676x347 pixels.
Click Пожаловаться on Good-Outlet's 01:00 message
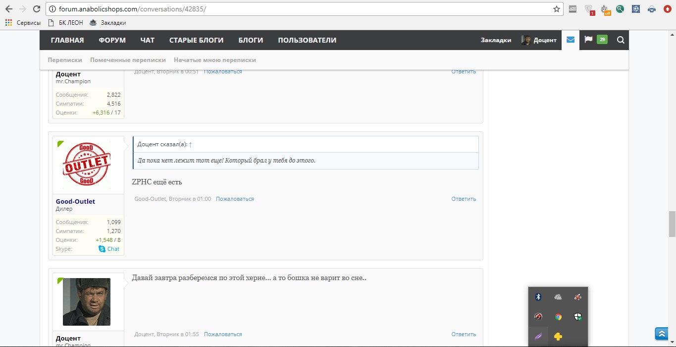click(x=235, y=199)
